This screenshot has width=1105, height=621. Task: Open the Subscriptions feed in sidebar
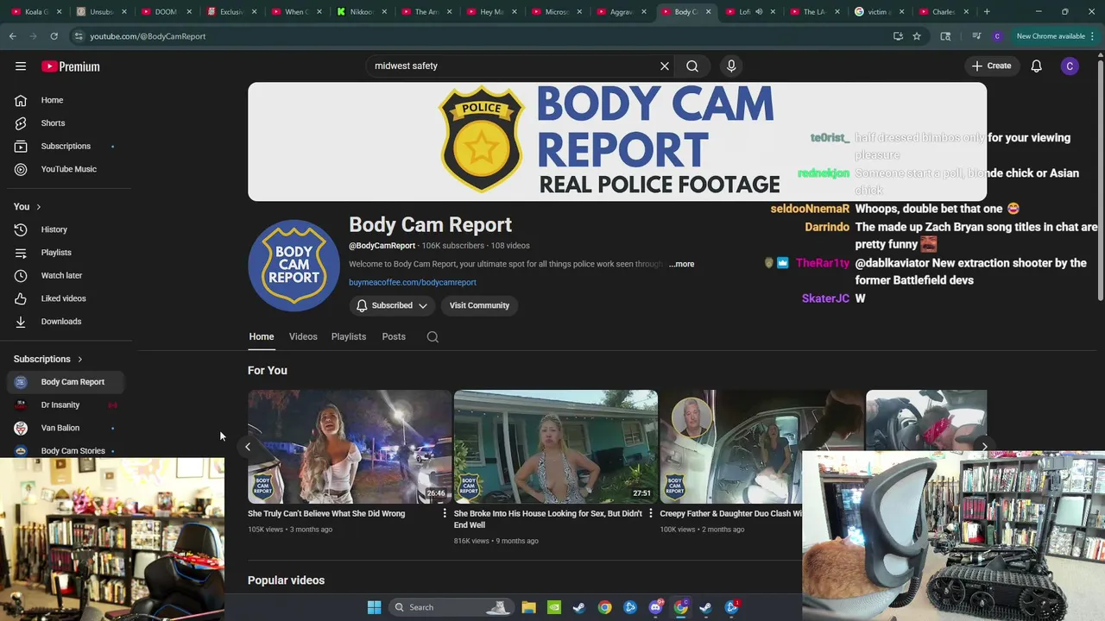point(66,146)
